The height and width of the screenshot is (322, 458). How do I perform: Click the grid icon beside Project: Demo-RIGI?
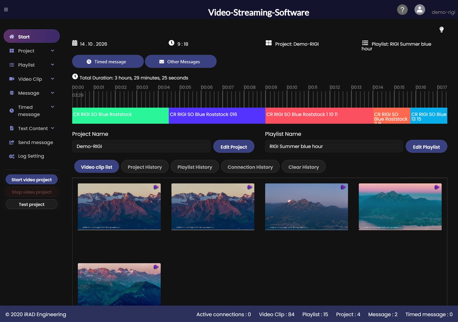coord(269,43)
